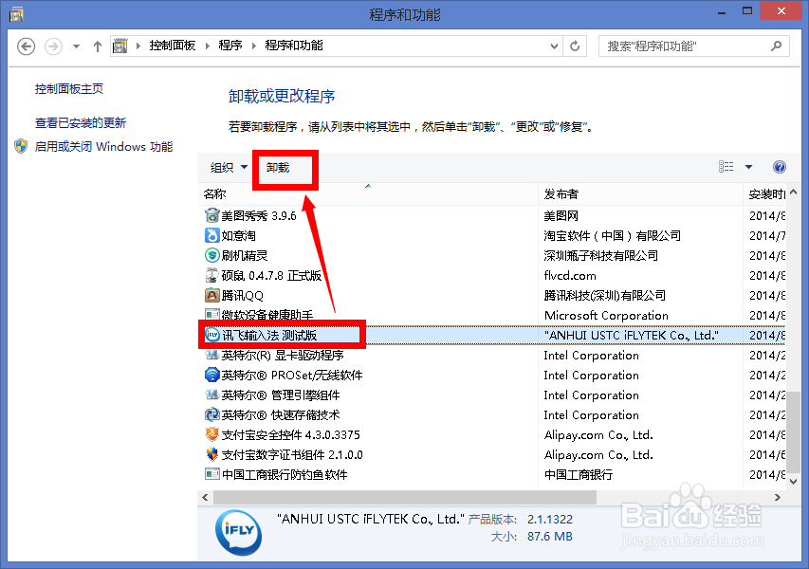Screen dimensions: 809x569
Task: Navigate to 程序 in the breadcrumb bar
Action: tap(230, 45)
